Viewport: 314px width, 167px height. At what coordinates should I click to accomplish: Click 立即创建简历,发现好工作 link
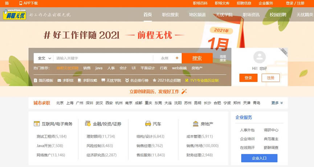coord(154,92)
